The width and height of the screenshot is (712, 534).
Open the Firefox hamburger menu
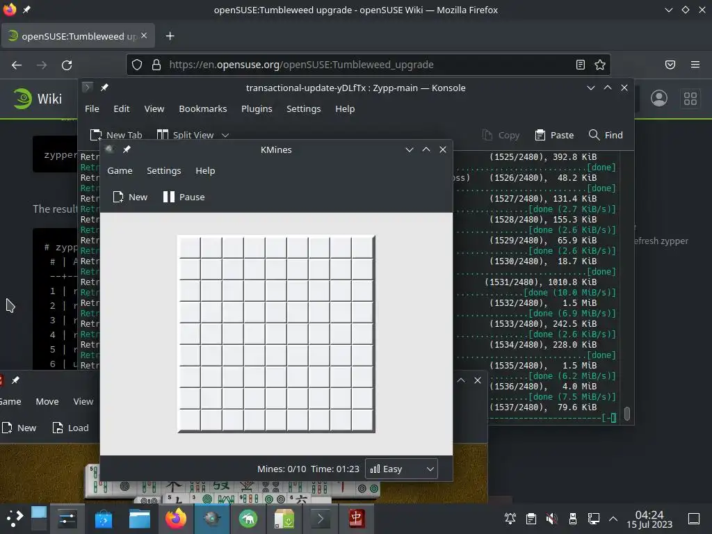695,65
